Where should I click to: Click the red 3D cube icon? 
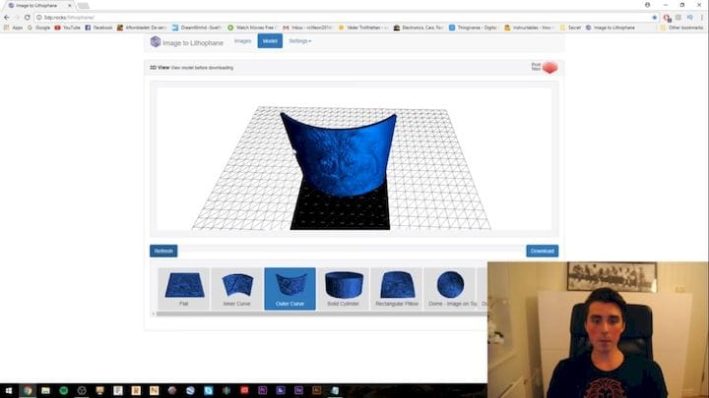(549, 67)
